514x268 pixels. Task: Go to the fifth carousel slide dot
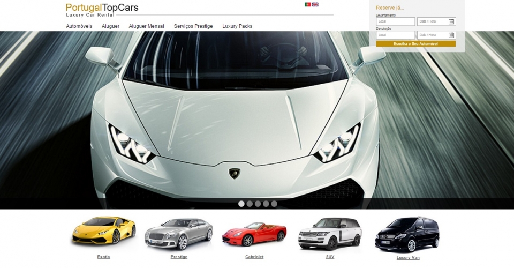(x=274, y=204)
